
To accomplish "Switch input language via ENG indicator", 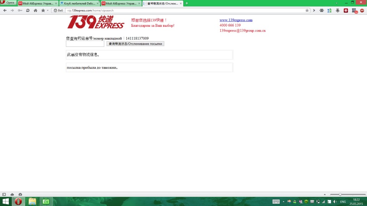I will 343,201.
